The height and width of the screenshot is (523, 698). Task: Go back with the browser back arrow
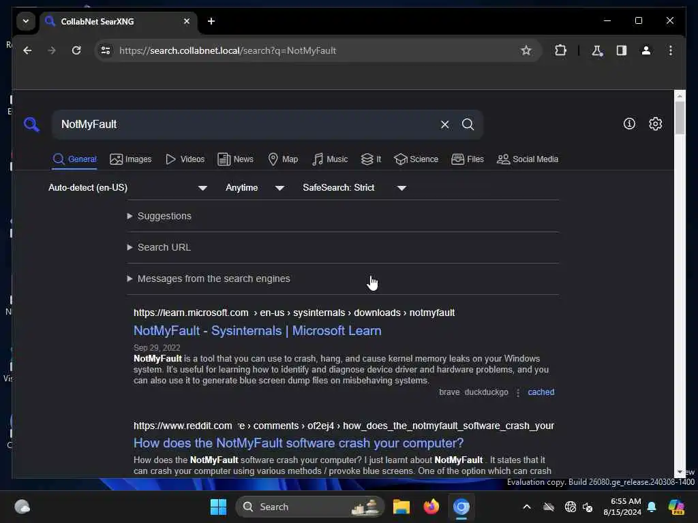27,50
